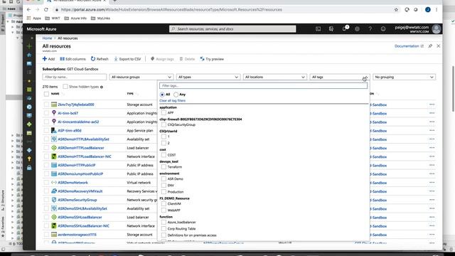Image resolution: width=455 pixels, height=256 pixels.
Task: Open more options for ASRDemoNetwork row
Action: tap(432, 182)
